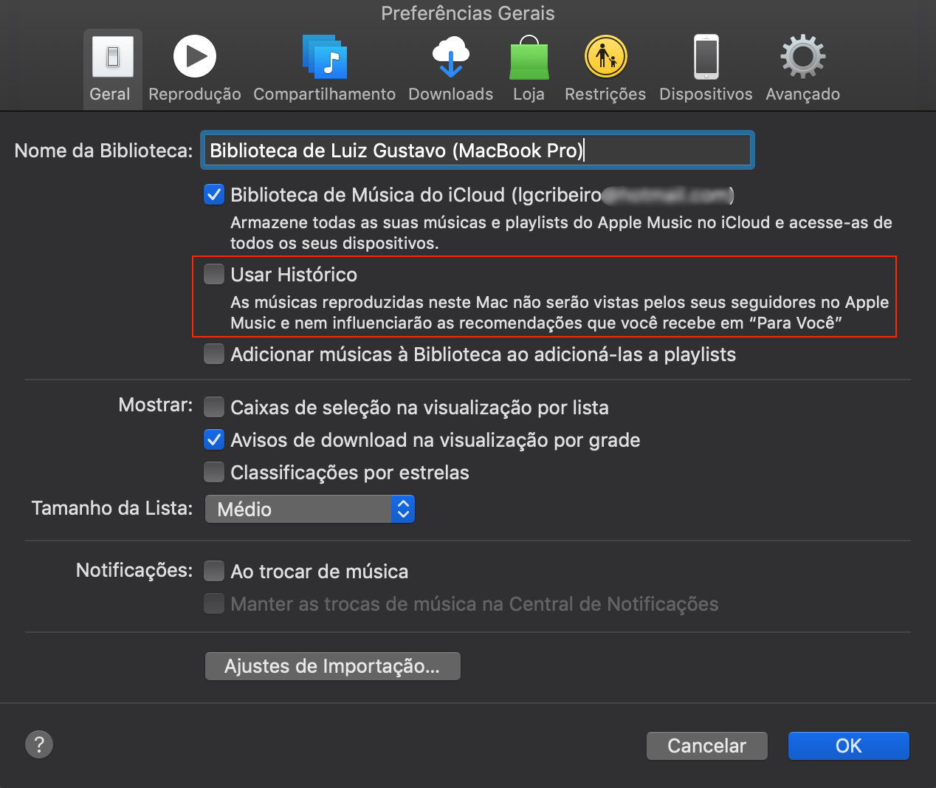Image resolution: width=936 pixels, height=788 pixels.
Task: Click the Cancelar button
Action: coord(707,746)
